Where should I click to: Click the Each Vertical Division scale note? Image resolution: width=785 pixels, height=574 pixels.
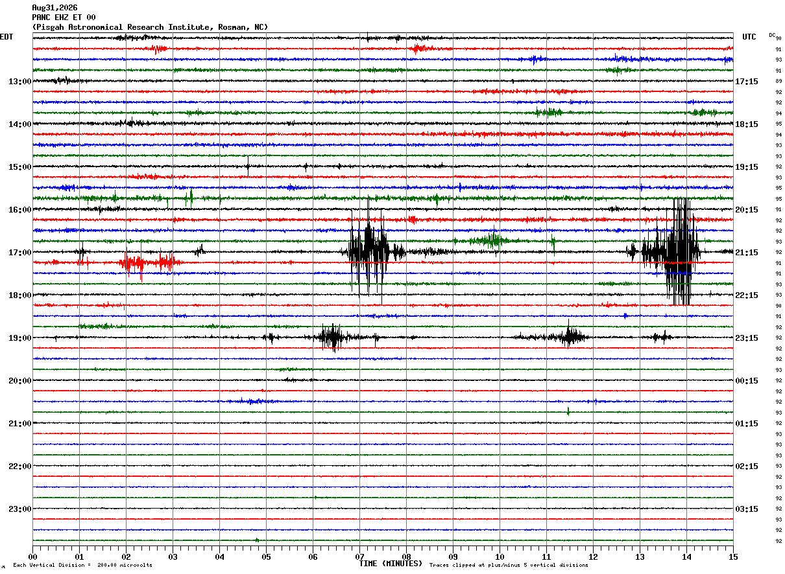click(83, 566)
